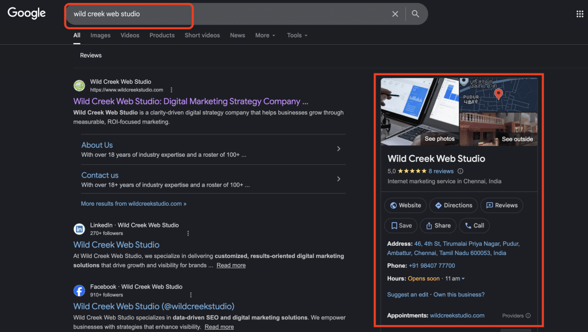
Task: Click Suggest an edit
Action: (x=407, y=294)
